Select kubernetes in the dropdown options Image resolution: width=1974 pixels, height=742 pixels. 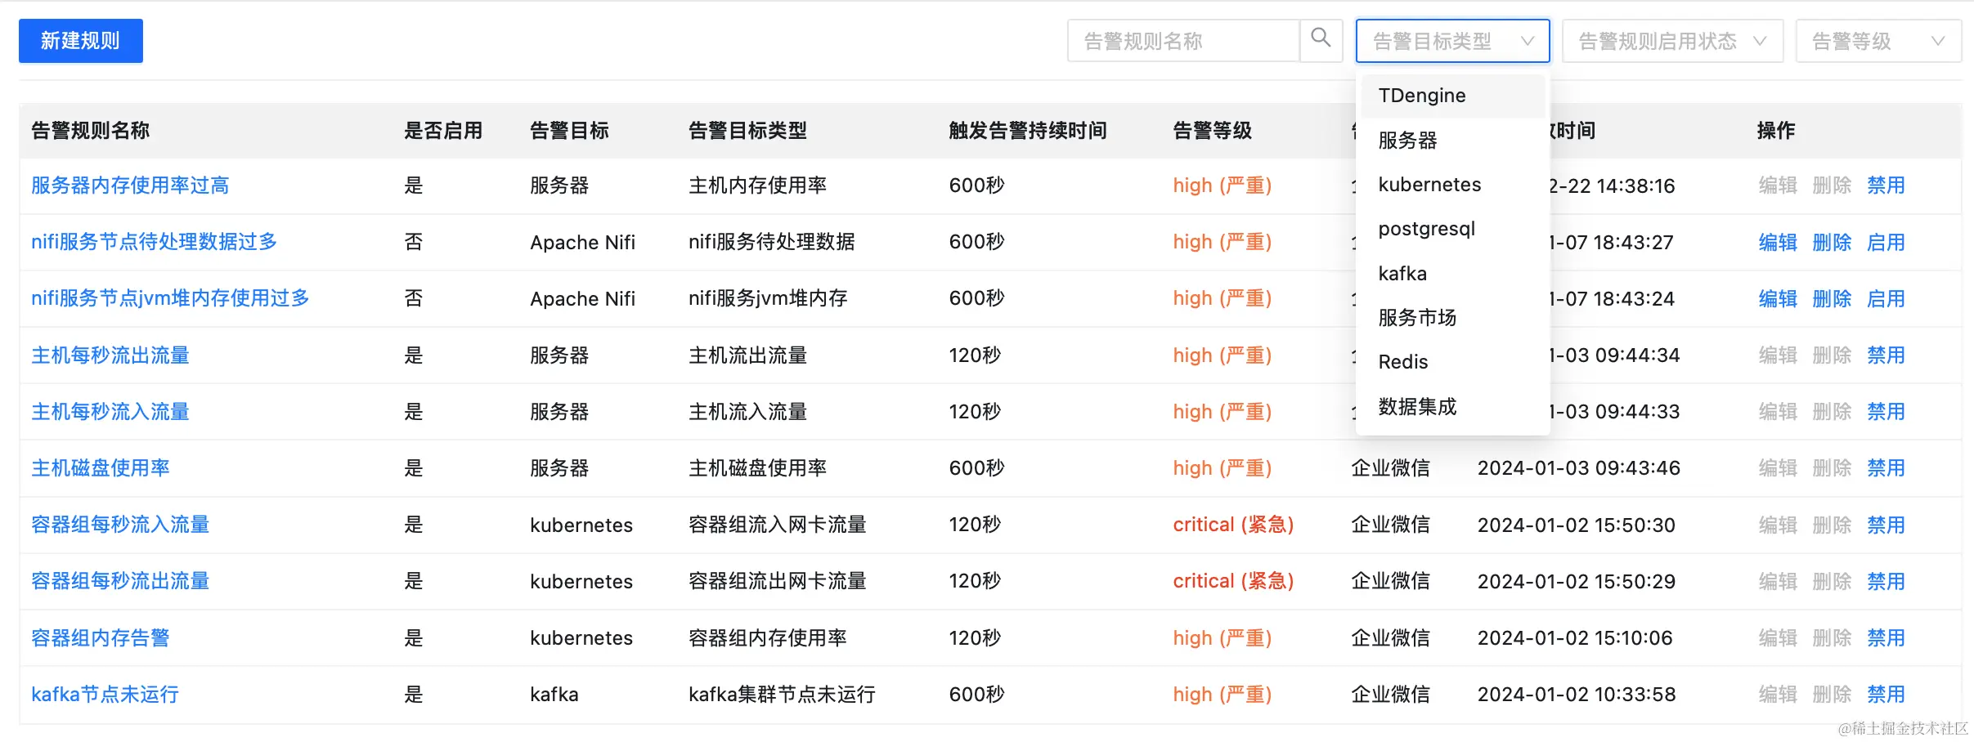click(1429, 184)
